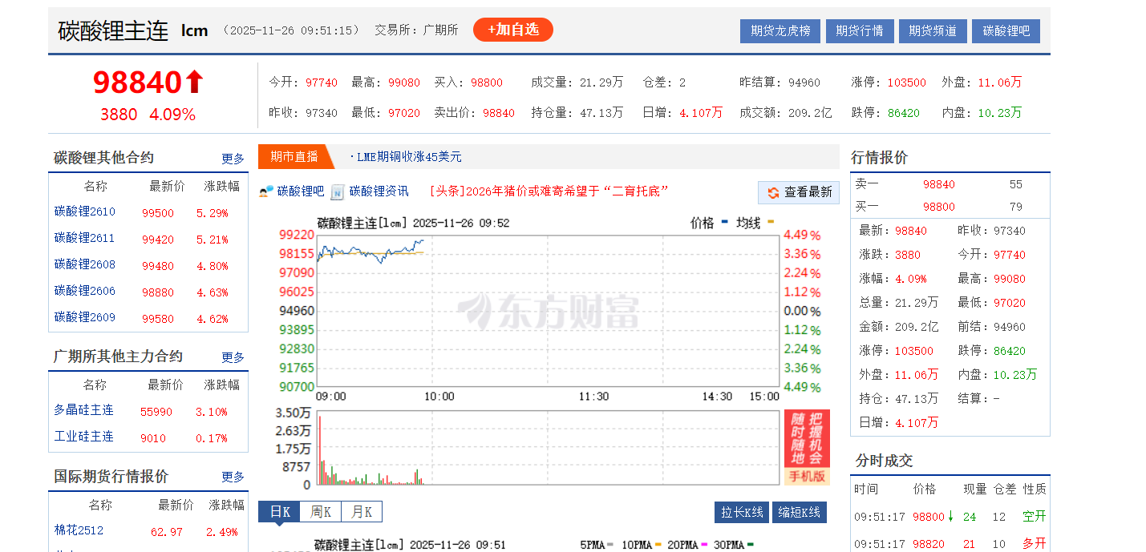The height and width of the screenshot is (552, 1146).
Task: Click 查看最新 button
Action: 799,192
